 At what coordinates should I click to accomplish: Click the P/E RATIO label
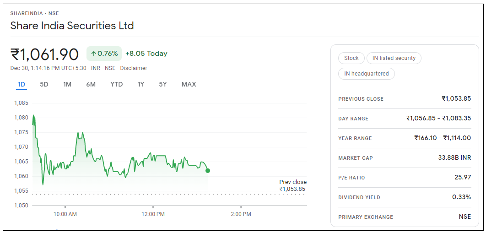[x=351, y=178]
